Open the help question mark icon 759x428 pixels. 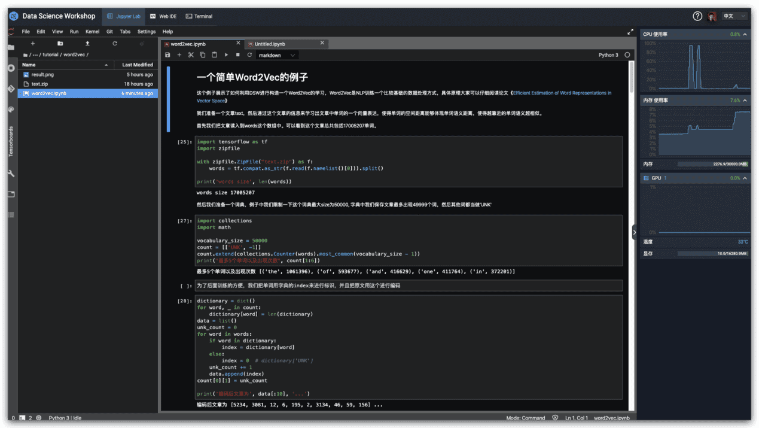point(697,16)
